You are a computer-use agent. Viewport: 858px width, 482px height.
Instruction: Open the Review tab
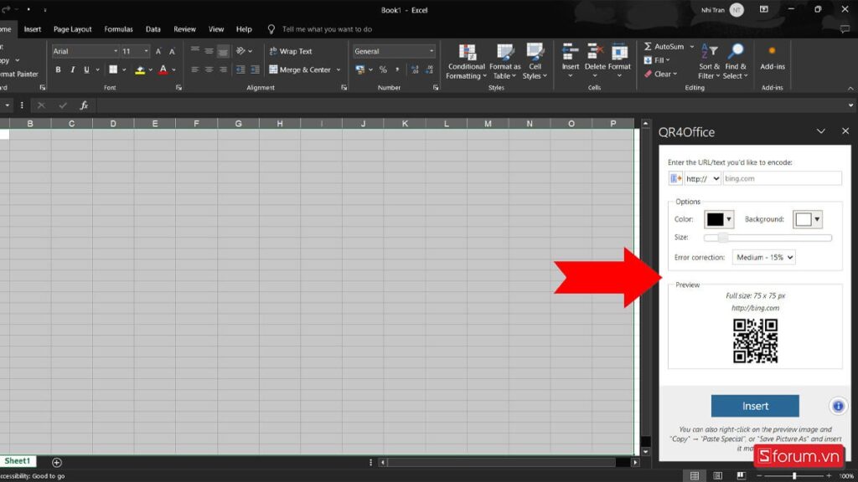(184, 29)
